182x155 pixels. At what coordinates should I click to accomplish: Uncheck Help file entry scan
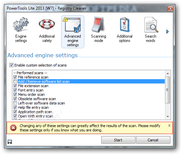15,107
